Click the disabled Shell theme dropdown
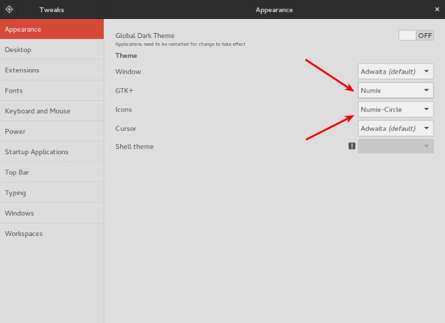 [x=395, y=146]
